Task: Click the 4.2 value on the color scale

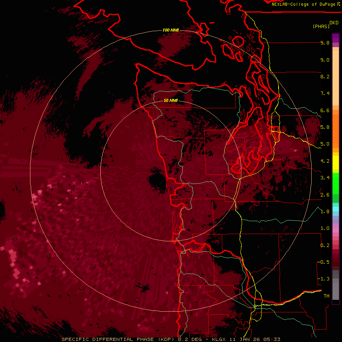Action: tap(325, 161)
